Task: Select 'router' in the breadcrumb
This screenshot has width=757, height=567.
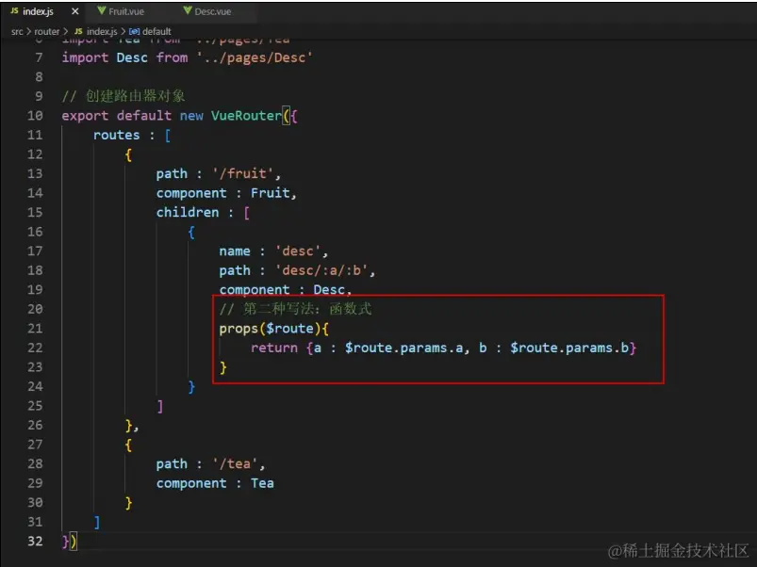Action: 47,31
